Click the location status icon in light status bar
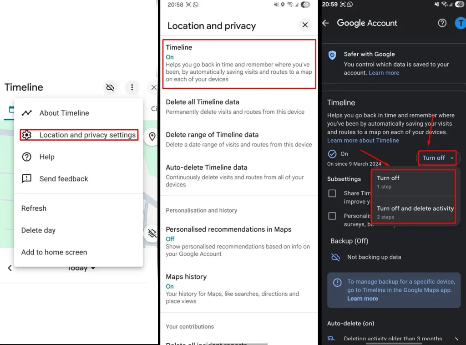The image size is (466, 345). pyautogui.click(x=283, y=5)
